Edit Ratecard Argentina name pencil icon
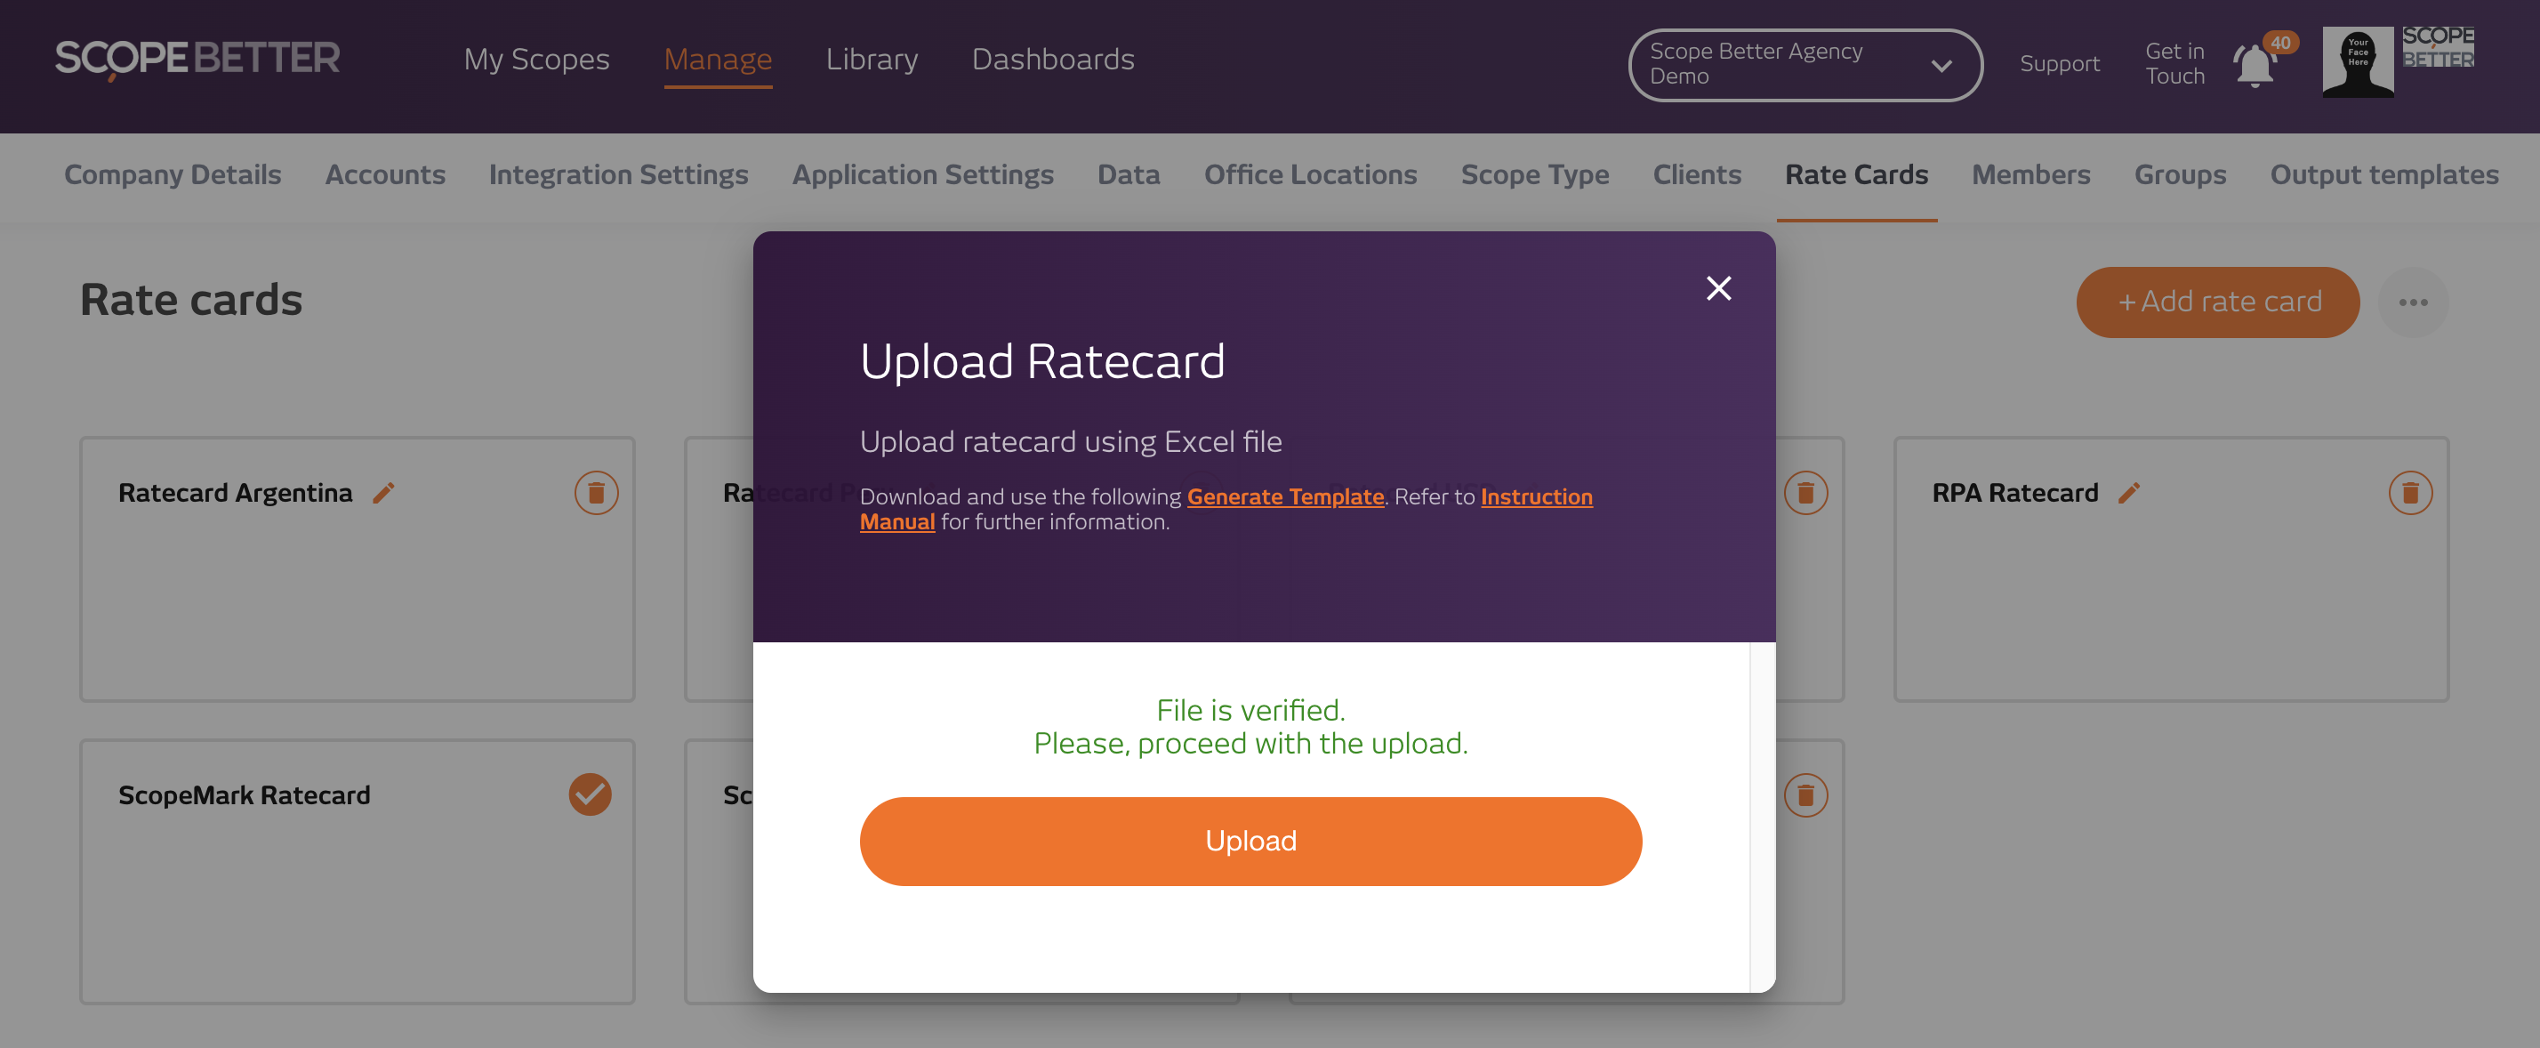2540x1048 pixels. (383, 493)
